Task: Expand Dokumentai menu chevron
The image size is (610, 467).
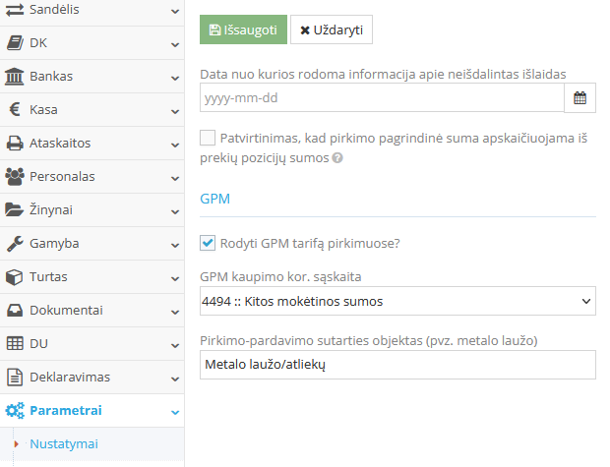Action: [x=175, y=313]
